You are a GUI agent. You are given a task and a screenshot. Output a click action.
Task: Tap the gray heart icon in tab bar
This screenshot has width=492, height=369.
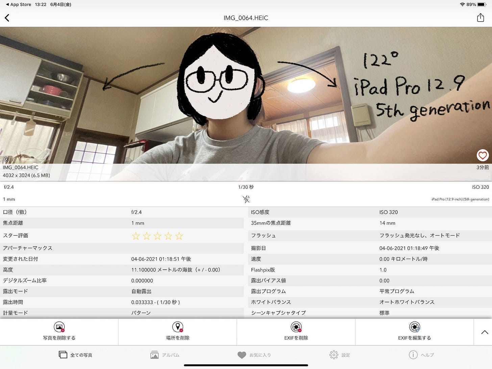point(242,355)
